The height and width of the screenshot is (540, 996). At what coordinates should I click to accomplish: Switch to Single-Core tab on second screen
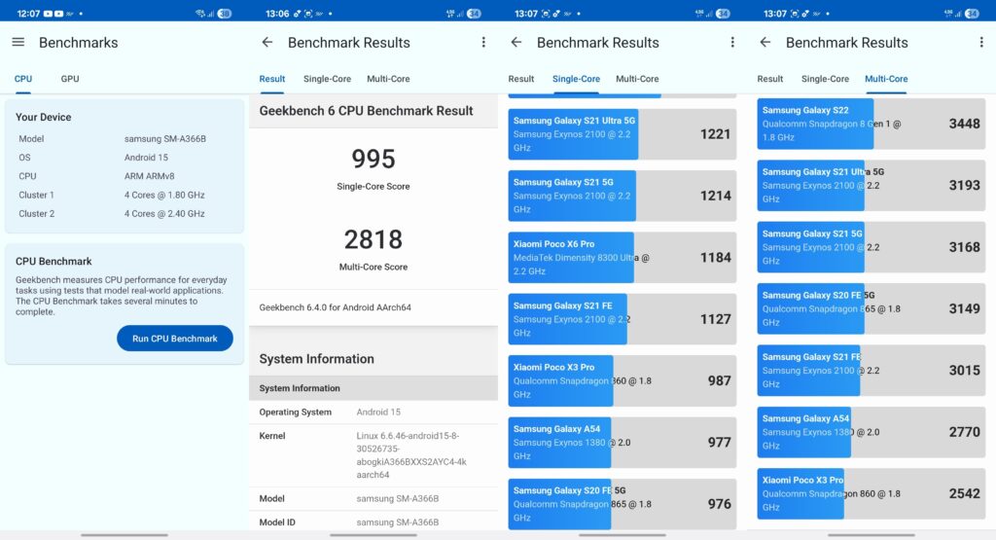327,79
